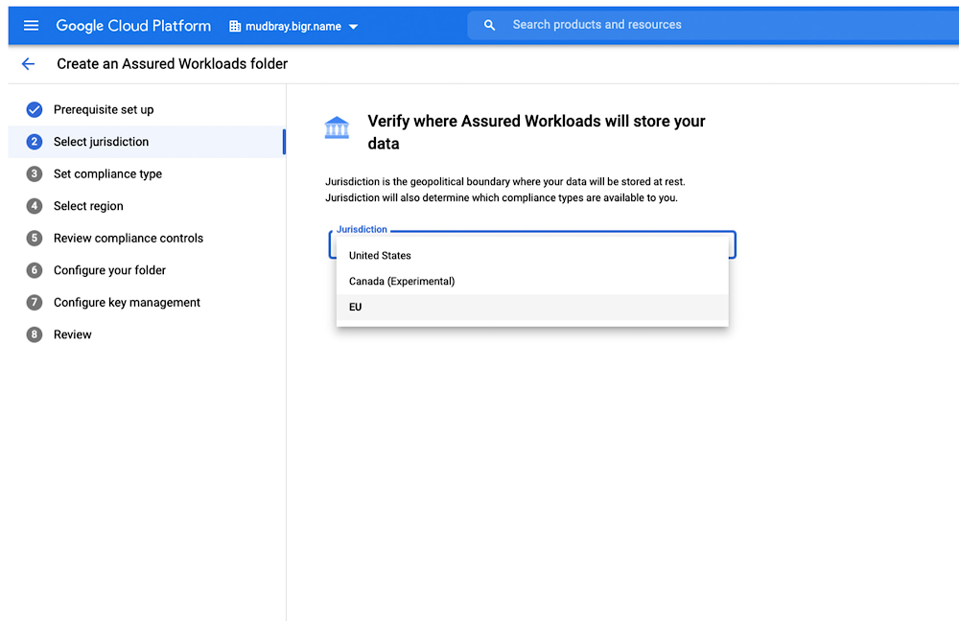Click the back arrow icon
The image size is (959, 621).
(28, 64)
